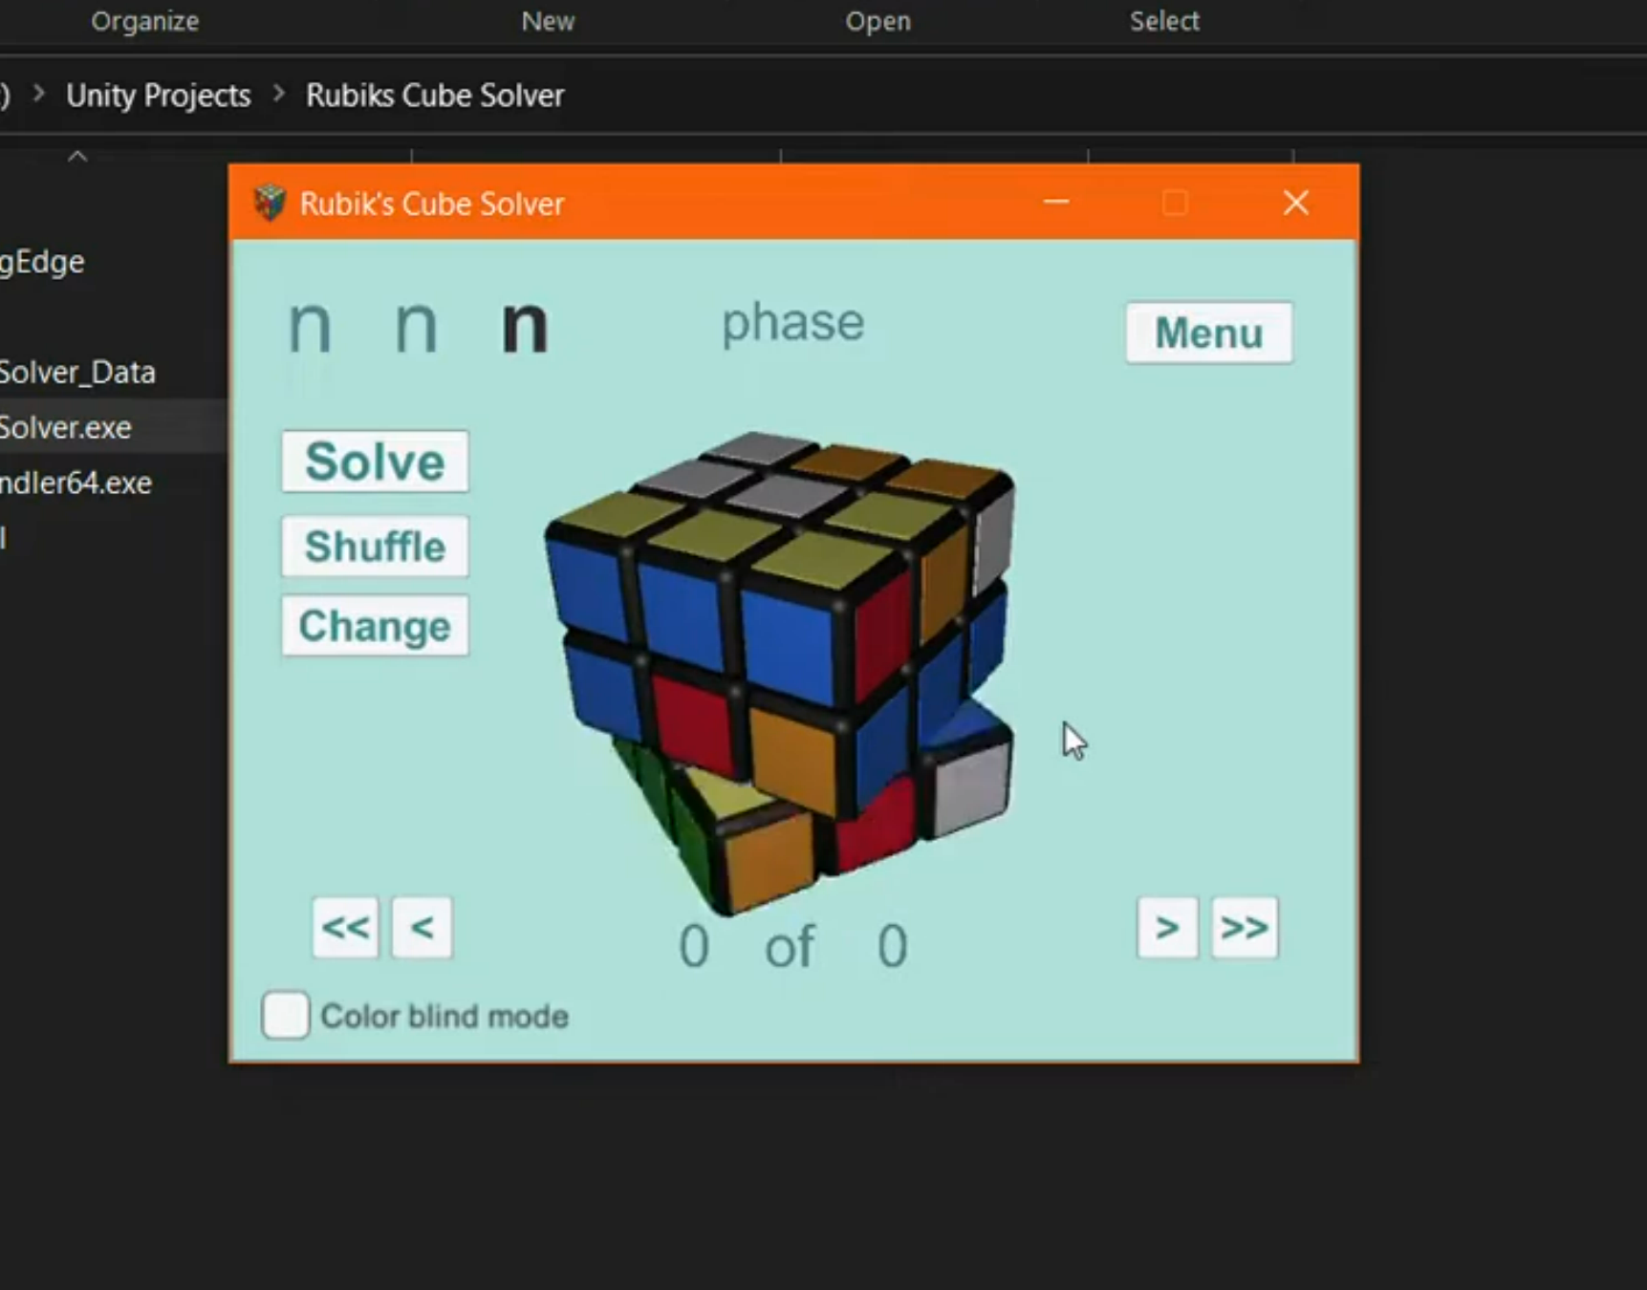Jump to first move with the '<<' control
Image resolution: width=1647 pixels, height=1290 pixels.
[345, 927]
